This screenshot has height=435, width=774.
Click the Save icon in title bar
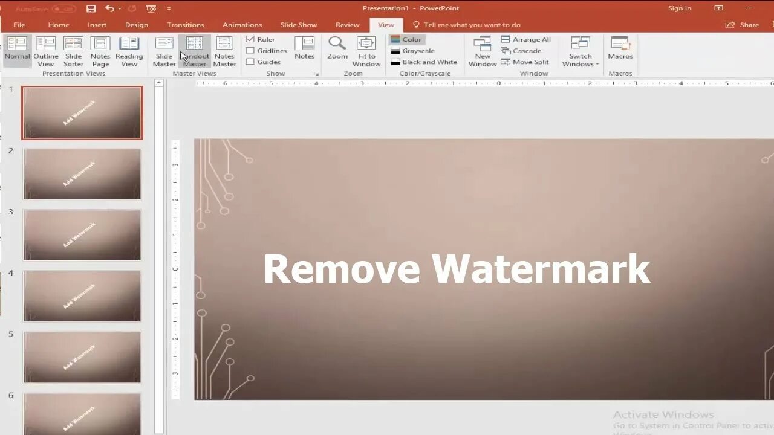[x=91, y=8]
